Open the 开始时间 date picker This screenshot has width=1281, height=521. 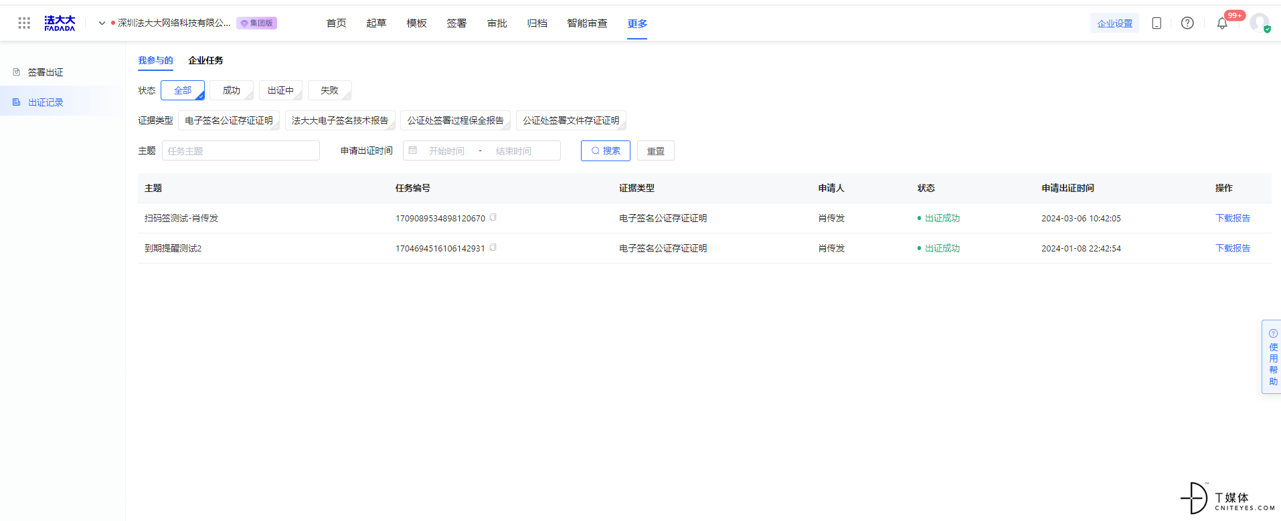446,151
